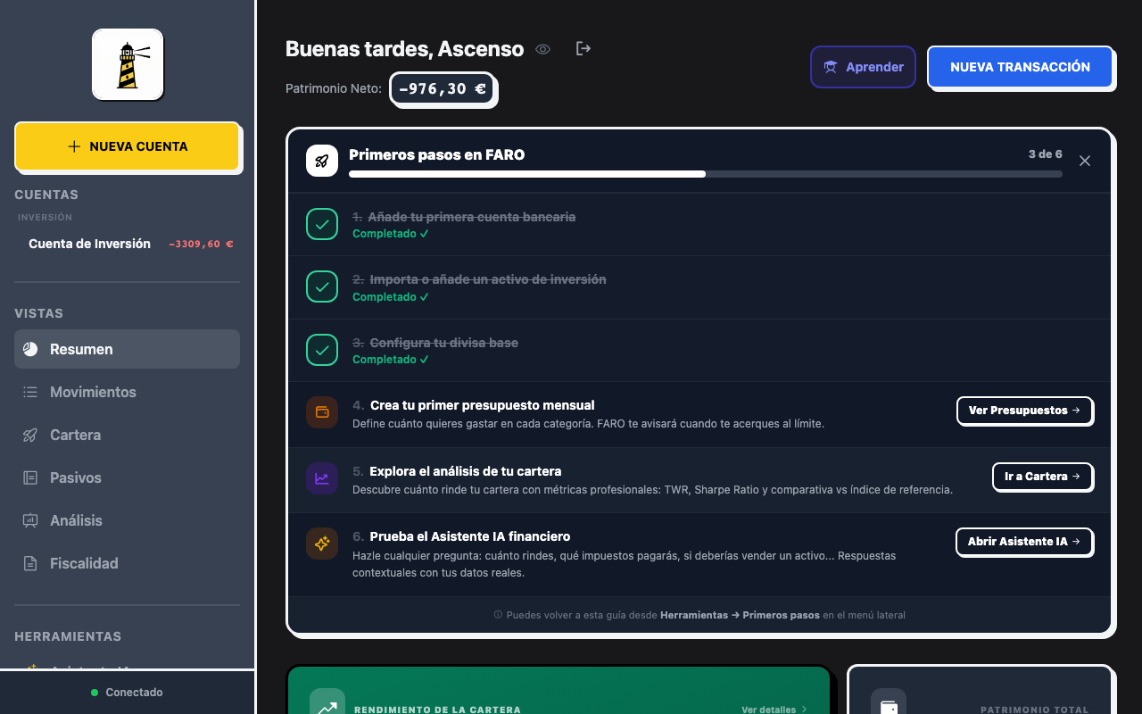Click 'Añade tu primera cuenta bancaria' step

click(x=471, y=217)
